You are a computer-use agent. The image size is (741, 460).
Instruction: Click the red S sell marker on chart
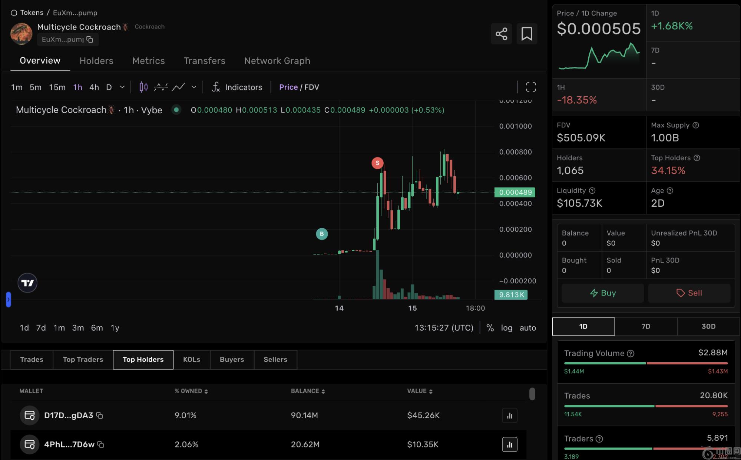point(377,163)
